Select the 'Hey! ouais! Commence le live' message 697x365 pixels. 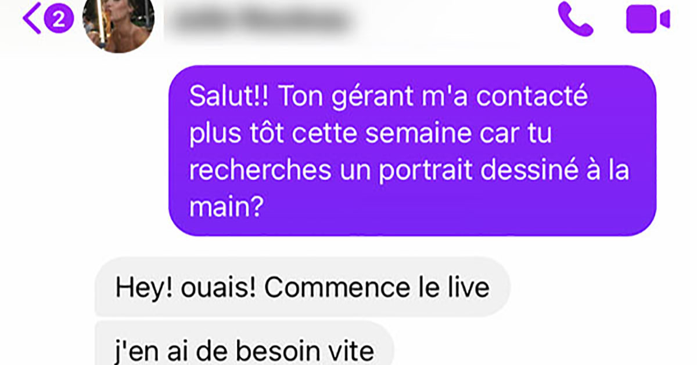tap(302, 288)
